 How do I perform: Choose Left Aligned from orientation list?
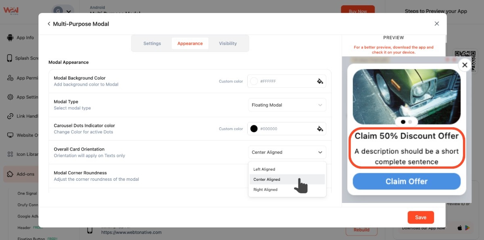[264, 170]
